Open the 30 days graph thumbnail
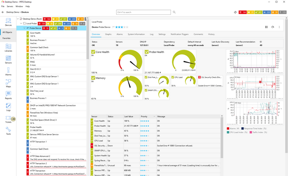 click(255, 87)
